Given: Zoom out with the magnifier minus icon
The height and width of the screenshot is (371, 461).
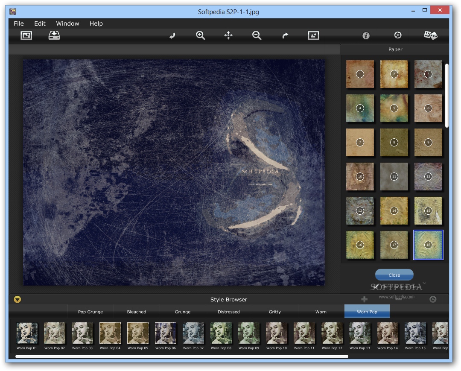Looking at the screenshot, I should coord(257,35).
